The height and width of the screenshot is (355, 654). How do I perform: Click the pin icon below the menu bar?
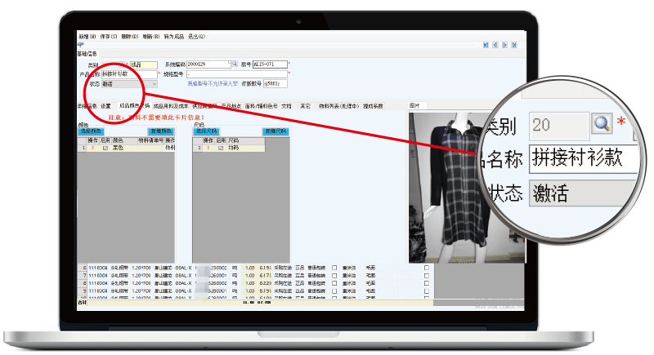coord(81,45)
